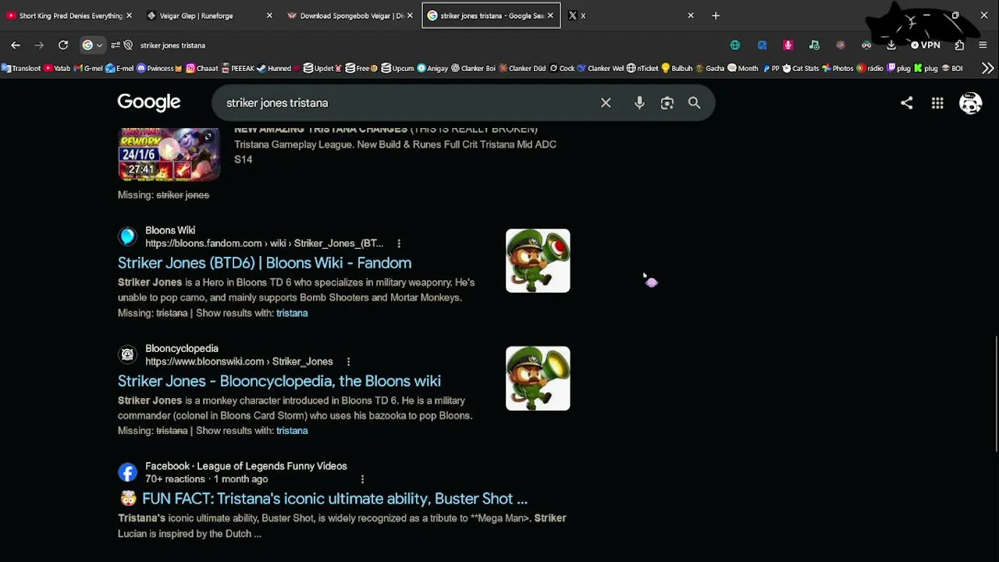
Task: Close the Veigar Glep Runeforge tab
Action: (269, 16)
